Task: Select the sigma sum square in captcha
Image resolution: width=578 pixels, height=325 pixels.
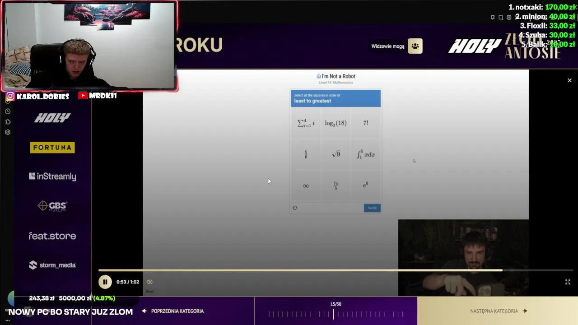Action: (x=306, y=123)
